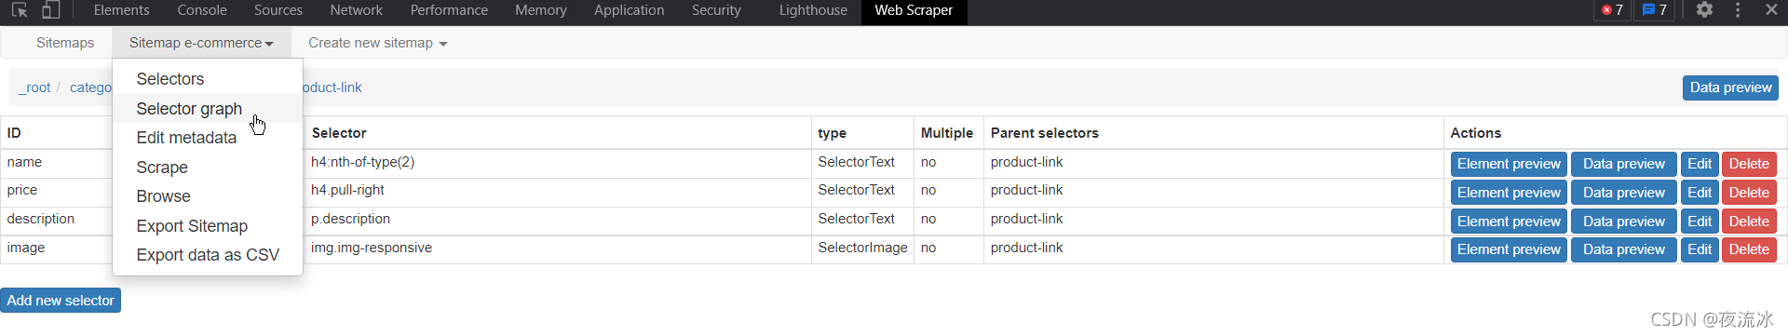Viewport: 1788px width, 336px height.
Task: Open the Create new sitemap dropdown
Action: point(377,43)
